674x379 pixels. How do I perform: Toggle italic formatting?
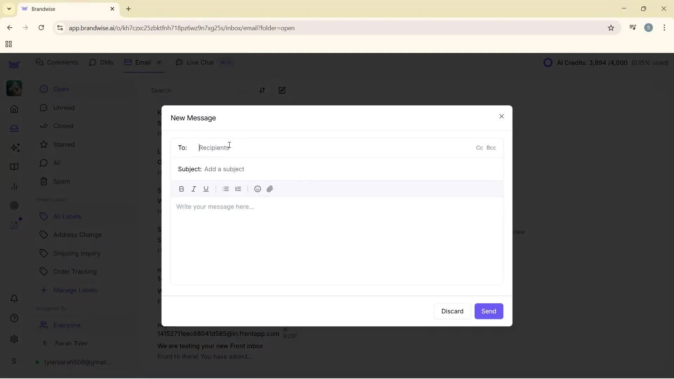(194, 189)
